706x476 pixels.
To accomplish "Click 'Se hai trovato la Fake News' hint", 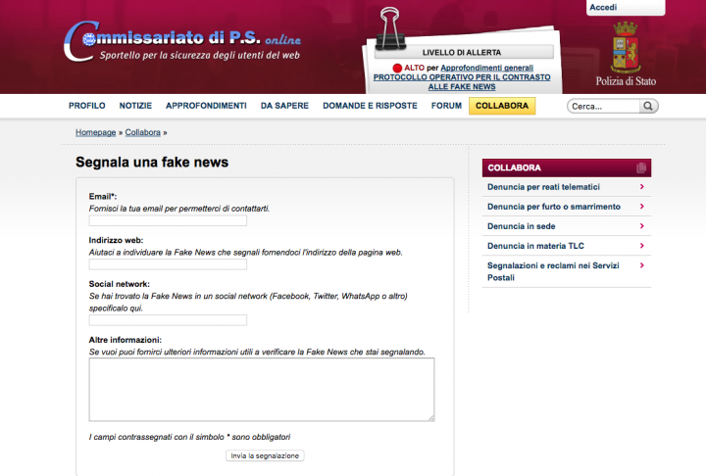I will pyautogui.click(x=248, y=302).
